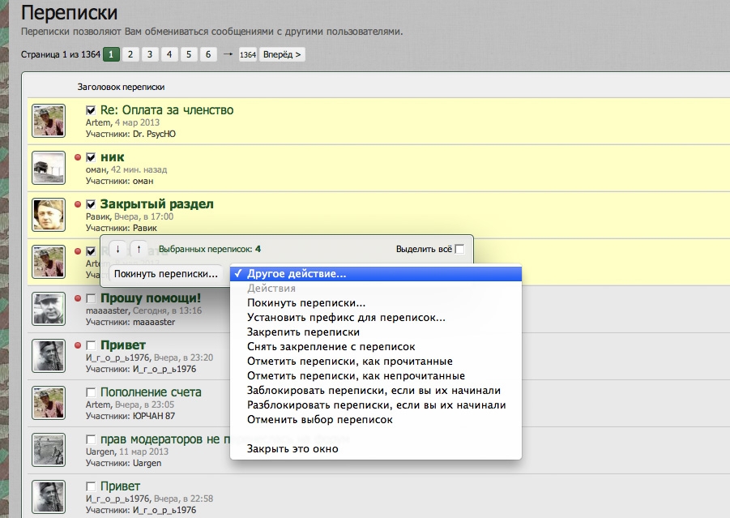The image size is (730, 518).
Task: Check the "Прошу помощи!" conversation checkbox
Action: 91,298
